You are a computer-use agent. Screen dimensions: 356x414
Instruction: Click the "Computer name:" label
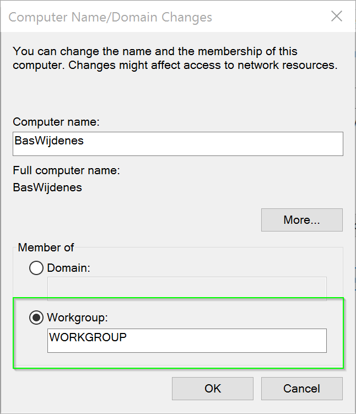(56, 122)
